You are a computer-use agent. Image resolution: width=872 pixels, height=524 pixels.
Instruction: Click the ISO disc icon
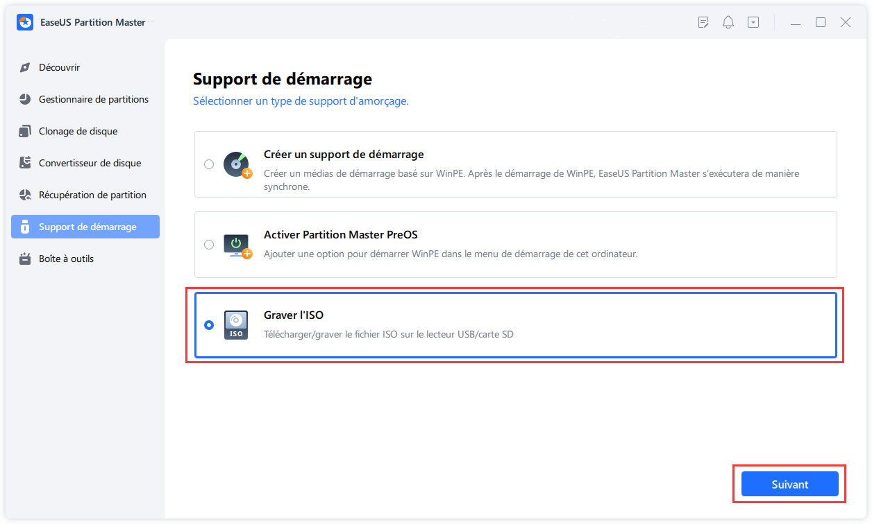click(x=236, y=324)
